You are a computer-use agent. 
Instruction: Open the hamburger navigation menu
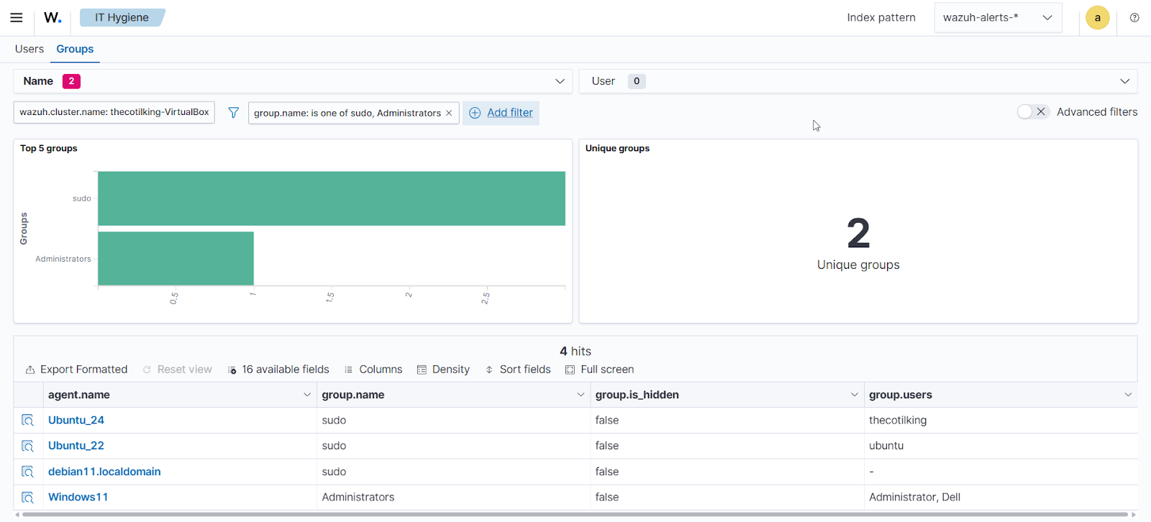pos(16,17)
